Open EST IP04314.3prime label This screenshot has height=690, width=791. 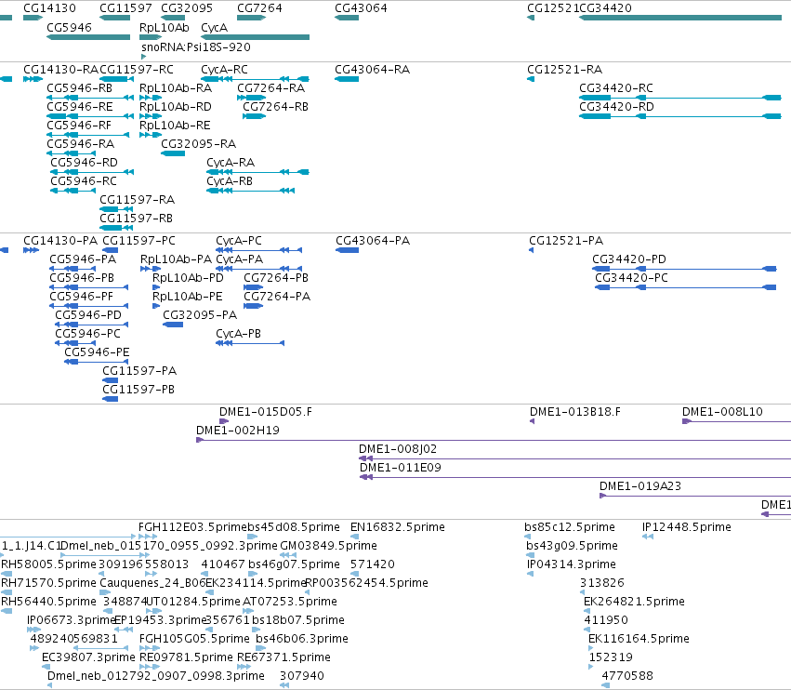(x=571, y=564)
